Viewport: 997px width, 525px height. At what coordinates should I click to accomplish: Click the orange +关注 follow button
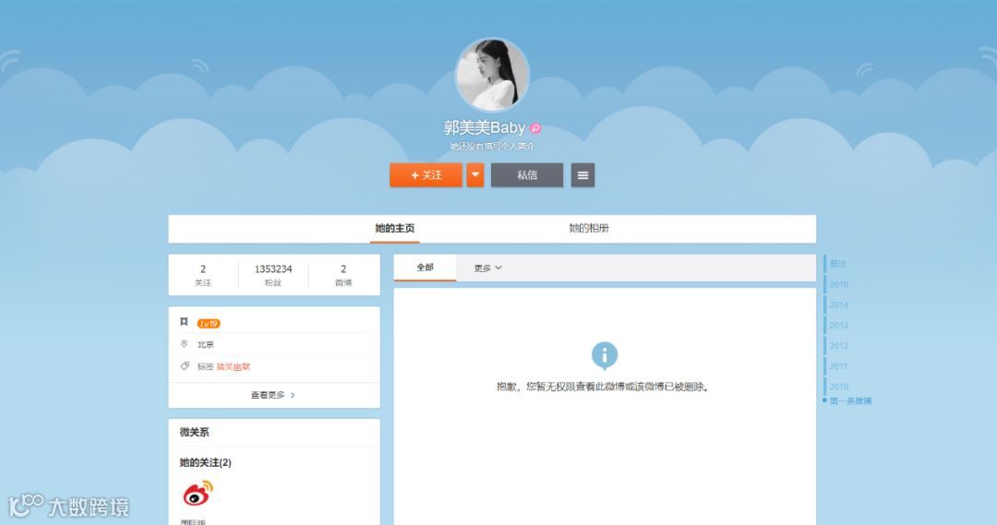[x=426, y=174]
